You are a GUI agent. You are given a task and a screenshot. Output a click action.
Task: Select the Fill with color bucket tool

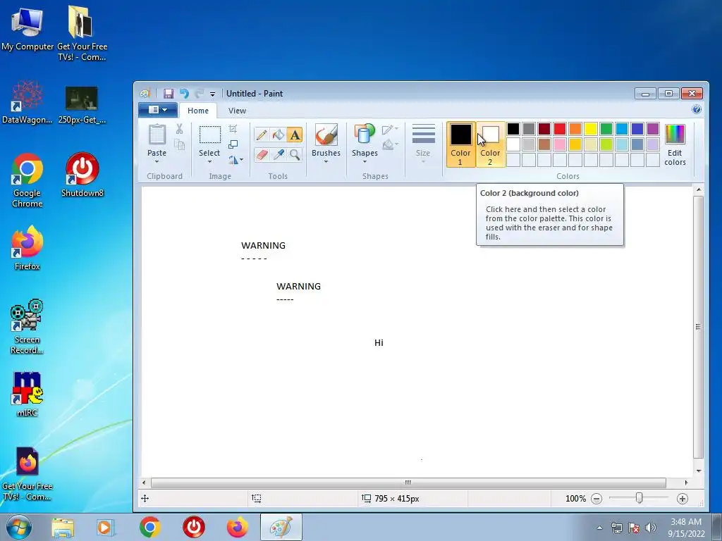coord(278,135)
